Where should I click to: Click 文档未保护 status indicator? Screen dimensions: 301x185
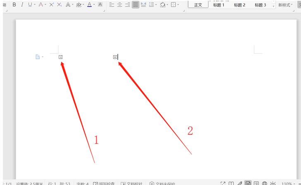point(162,183)
